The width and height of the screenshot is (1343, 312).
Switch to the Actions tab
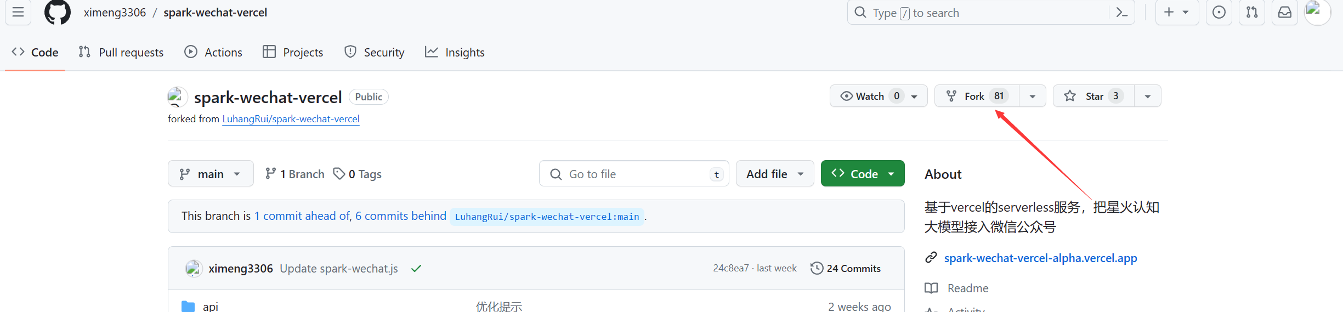[x=214, y=52]
